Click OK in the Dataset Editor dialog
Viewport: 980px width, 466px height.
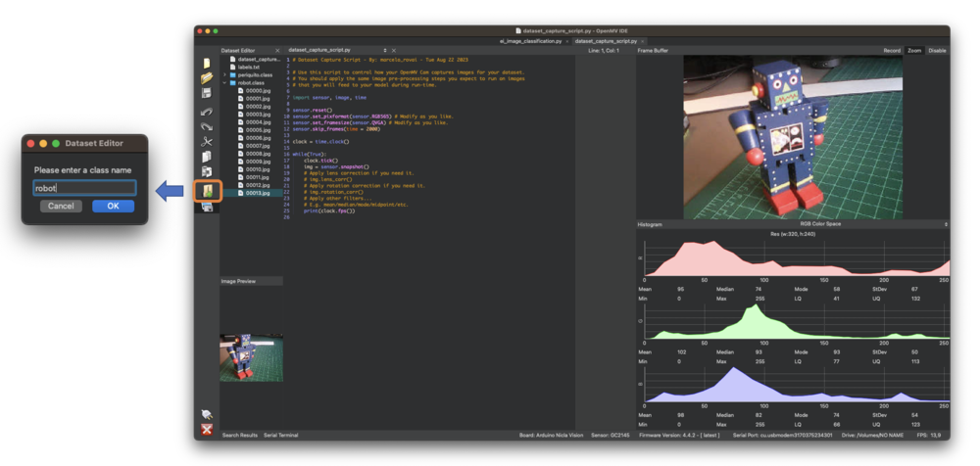click(x=113, y=206)
